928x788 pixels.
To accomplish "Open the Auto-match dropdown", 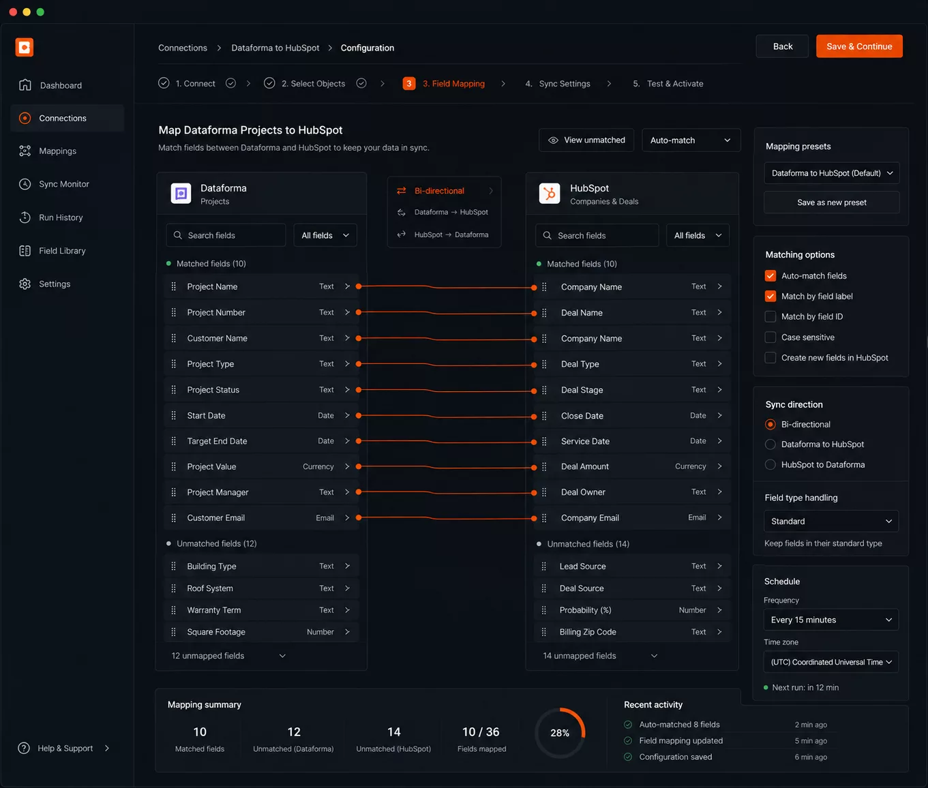I will pyautogui.click(x=691, y=140).
